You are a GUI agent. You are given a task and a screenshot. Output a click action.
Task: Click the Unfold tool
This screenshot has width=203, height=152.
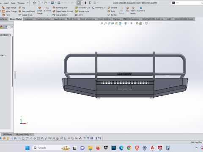[112, 8]
